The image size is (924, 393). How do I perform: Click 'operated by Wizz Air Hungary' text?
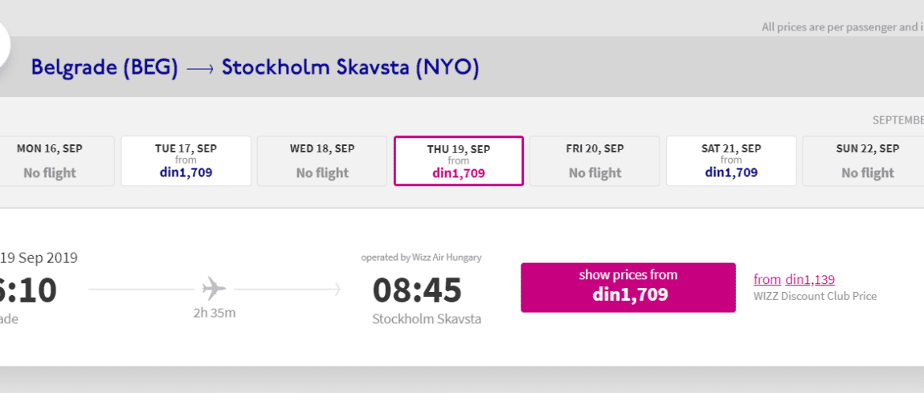(x=421, y=257)
